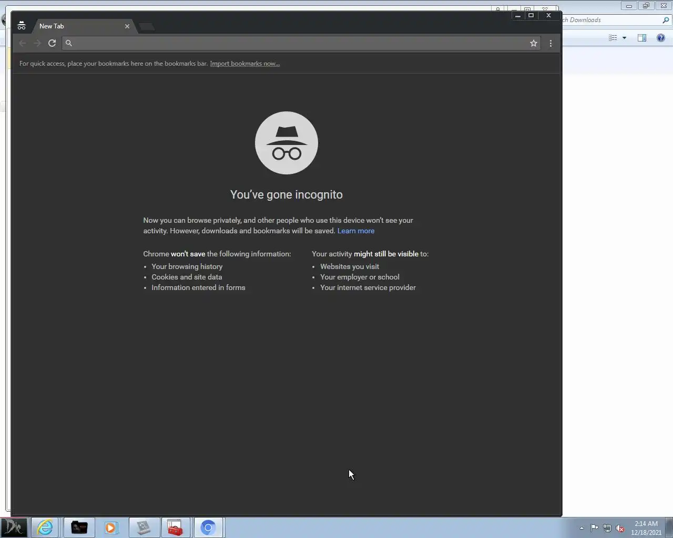Launch Internet Explorer from the taskbar
The height and width of the screenshot is (538, 673).
[45, 527]
